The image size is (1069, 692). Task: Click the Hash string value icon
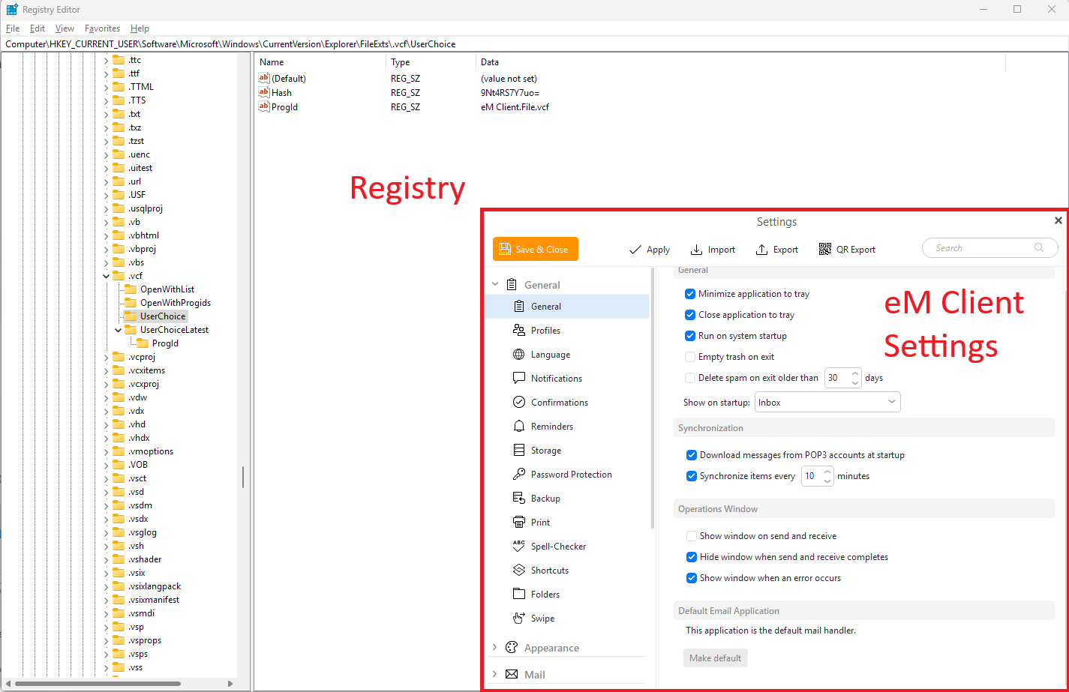click(x=263, y=93)
